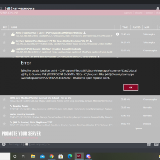Screen dimensions: 160x160
Task: Open Microsoft Store from the taskbar
Action: coord(61,156)
